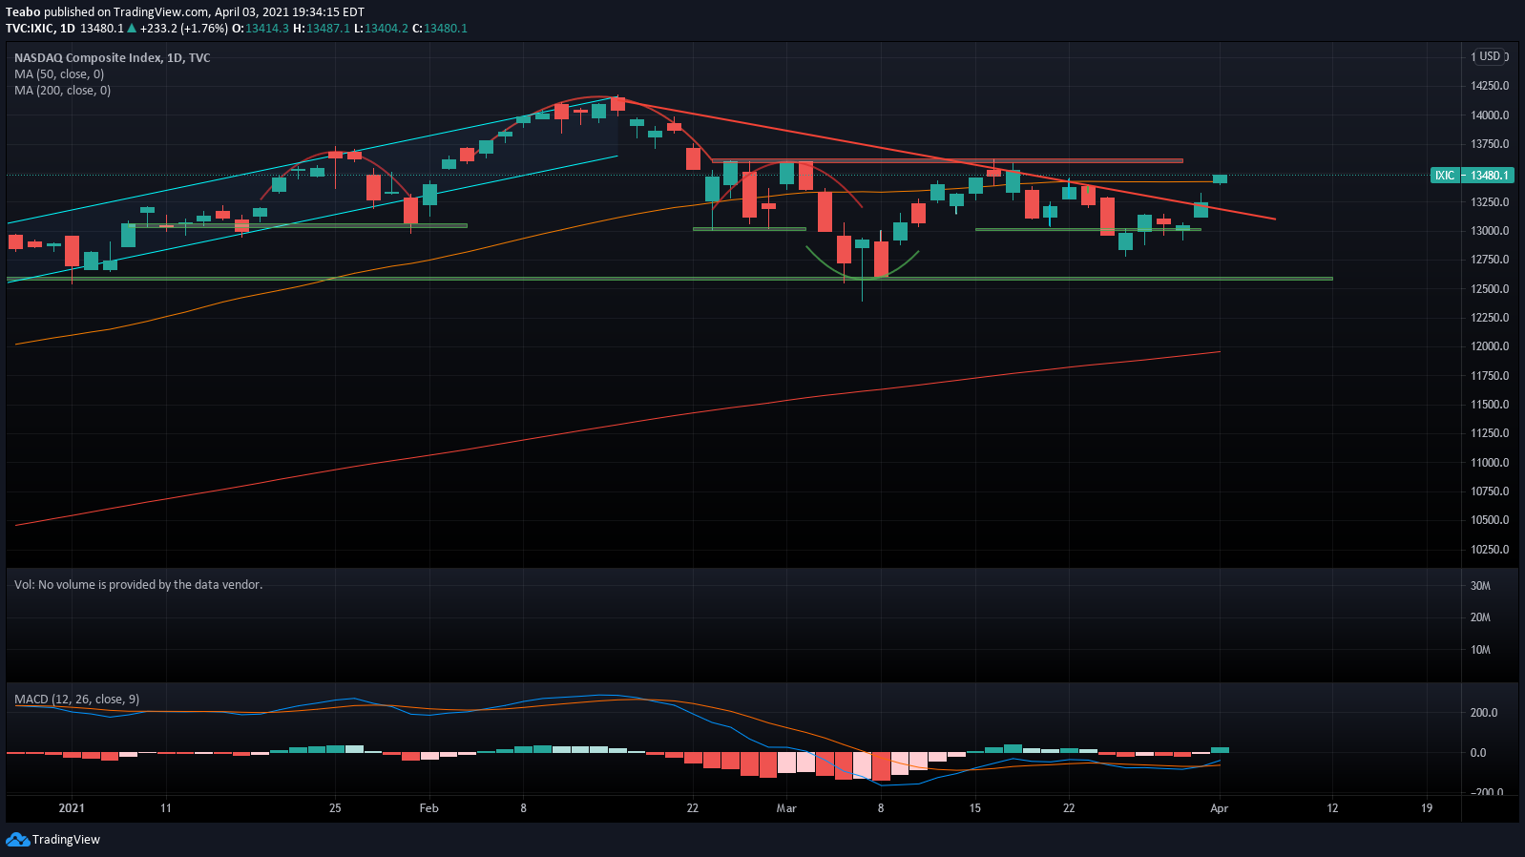Click the 2021 date axis label

(72, 808)
